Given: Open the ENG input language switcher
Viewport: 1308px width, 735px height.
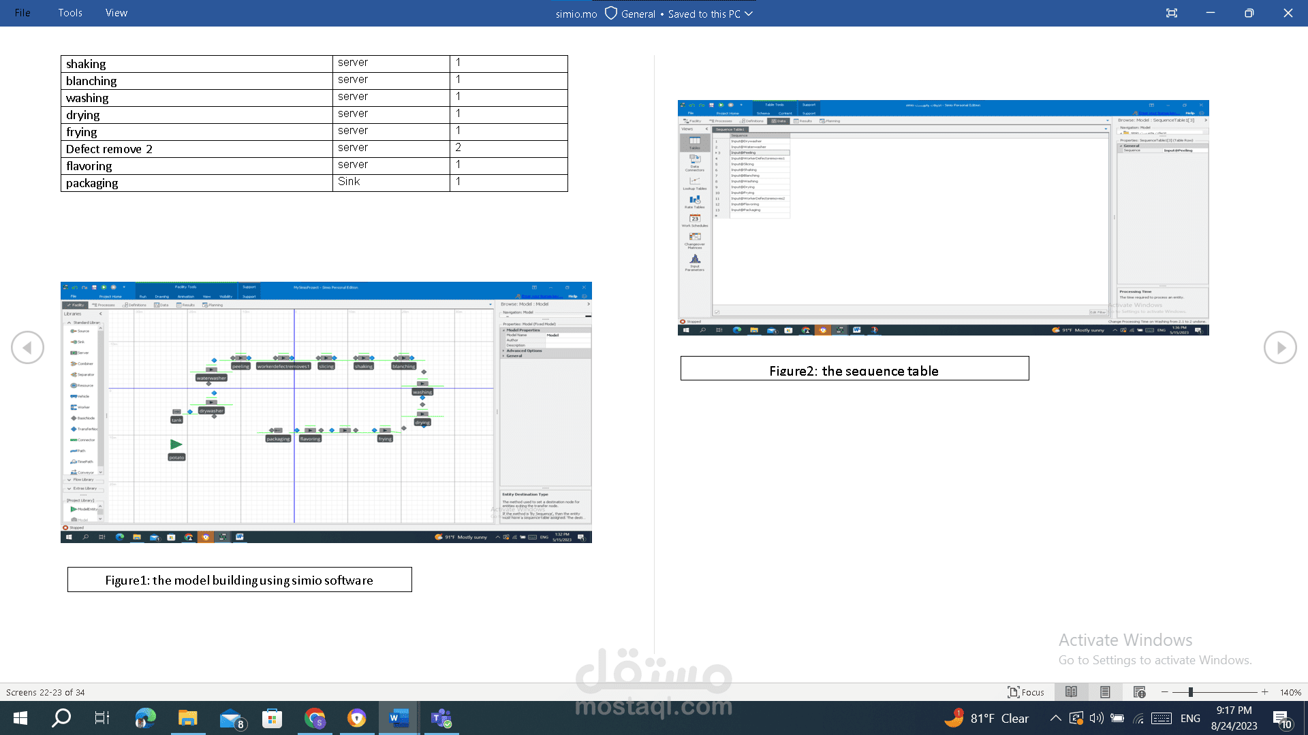Looking at the screenshot, I should 1190,719.
